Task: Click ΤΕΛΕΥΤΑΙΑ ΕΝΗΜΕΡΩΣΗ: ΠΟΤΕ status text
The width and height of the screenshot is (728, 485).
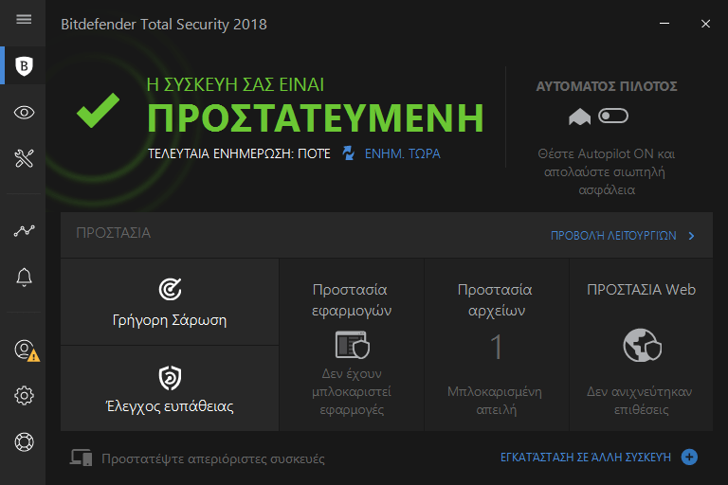Action: pyautogui.click(x=239, y=153)
